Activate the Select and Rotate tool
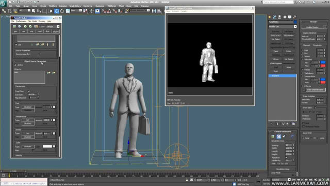Viewport: 330px width, 186px height. click(62, 11)
